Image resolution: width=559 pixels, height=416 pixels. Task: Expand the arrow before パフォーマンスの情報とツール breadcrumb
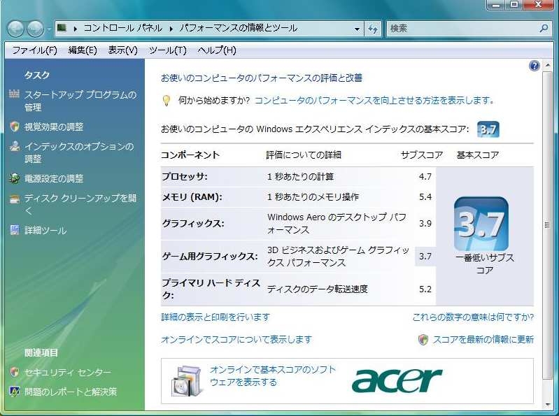[171, 29]
